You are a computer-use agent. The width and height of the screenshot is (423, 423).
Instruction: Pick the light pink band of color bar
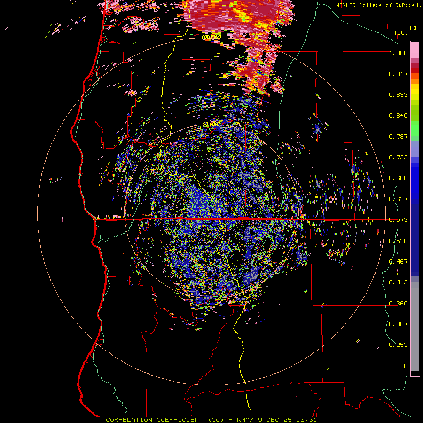pyautogui.click(x=415, y=50)
